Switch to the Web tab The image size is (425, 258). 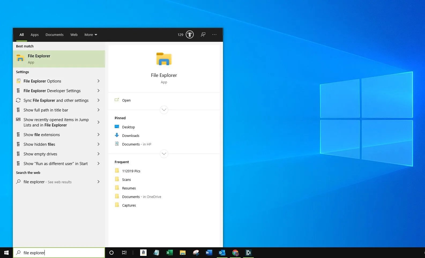pos(74,35)
